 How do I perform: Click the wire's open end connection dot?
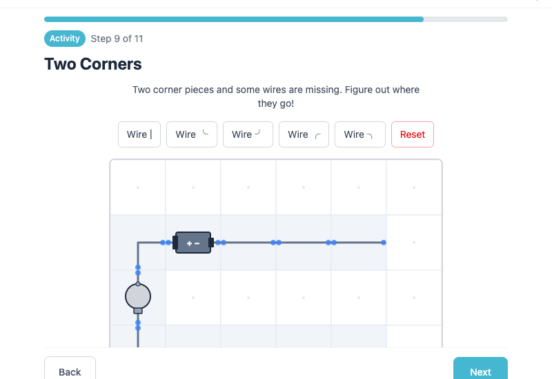(x=384, y=243)
